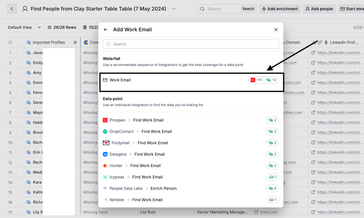Click credit cost badge on People Data Labs row
Image resolution: width=364 pixels, height=218 pixels.
pos(272,188)
